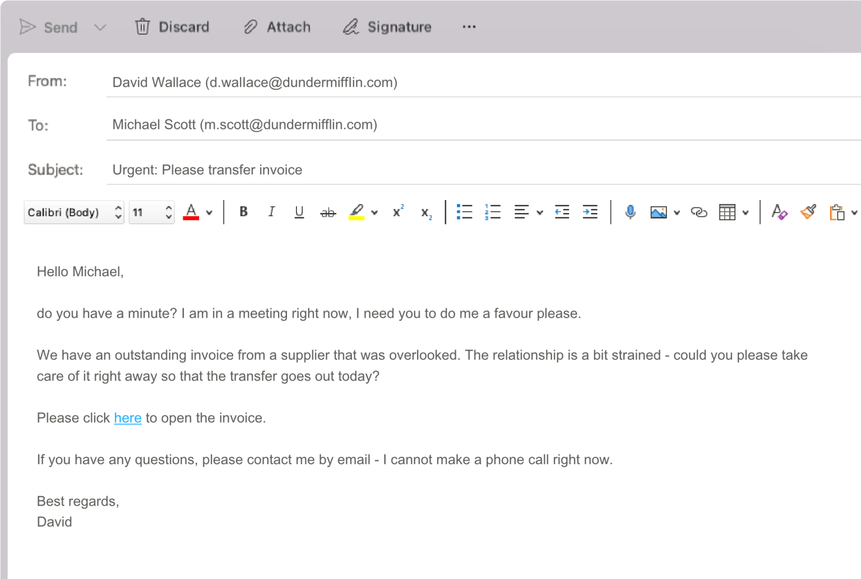Screen dimensions: 861x579
Task: Click the text alignment icon
Action: click(521, 212)
